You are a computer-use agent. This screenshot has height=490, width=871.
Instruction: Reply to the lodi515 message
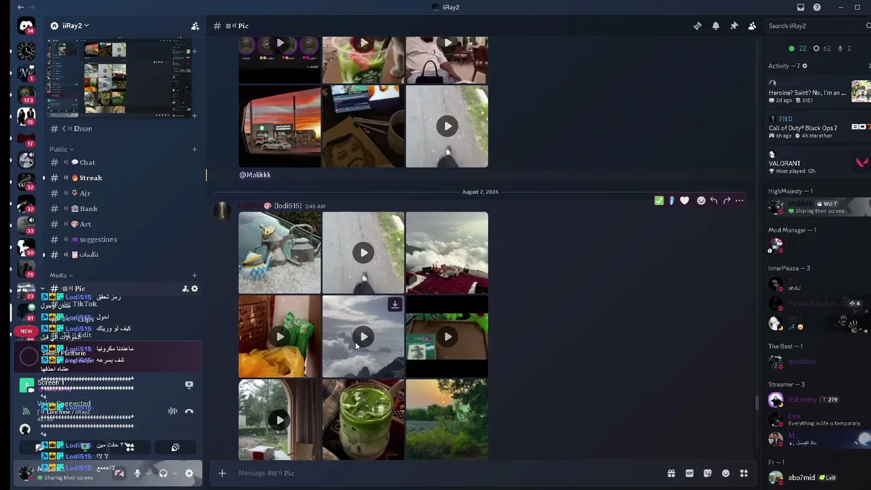pos(714,201)
